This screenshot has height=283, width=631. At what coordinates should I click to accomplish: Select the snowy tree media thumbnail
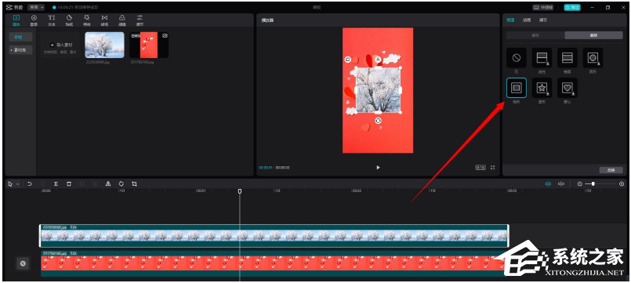pyautogui.click(x=104, y=45)
